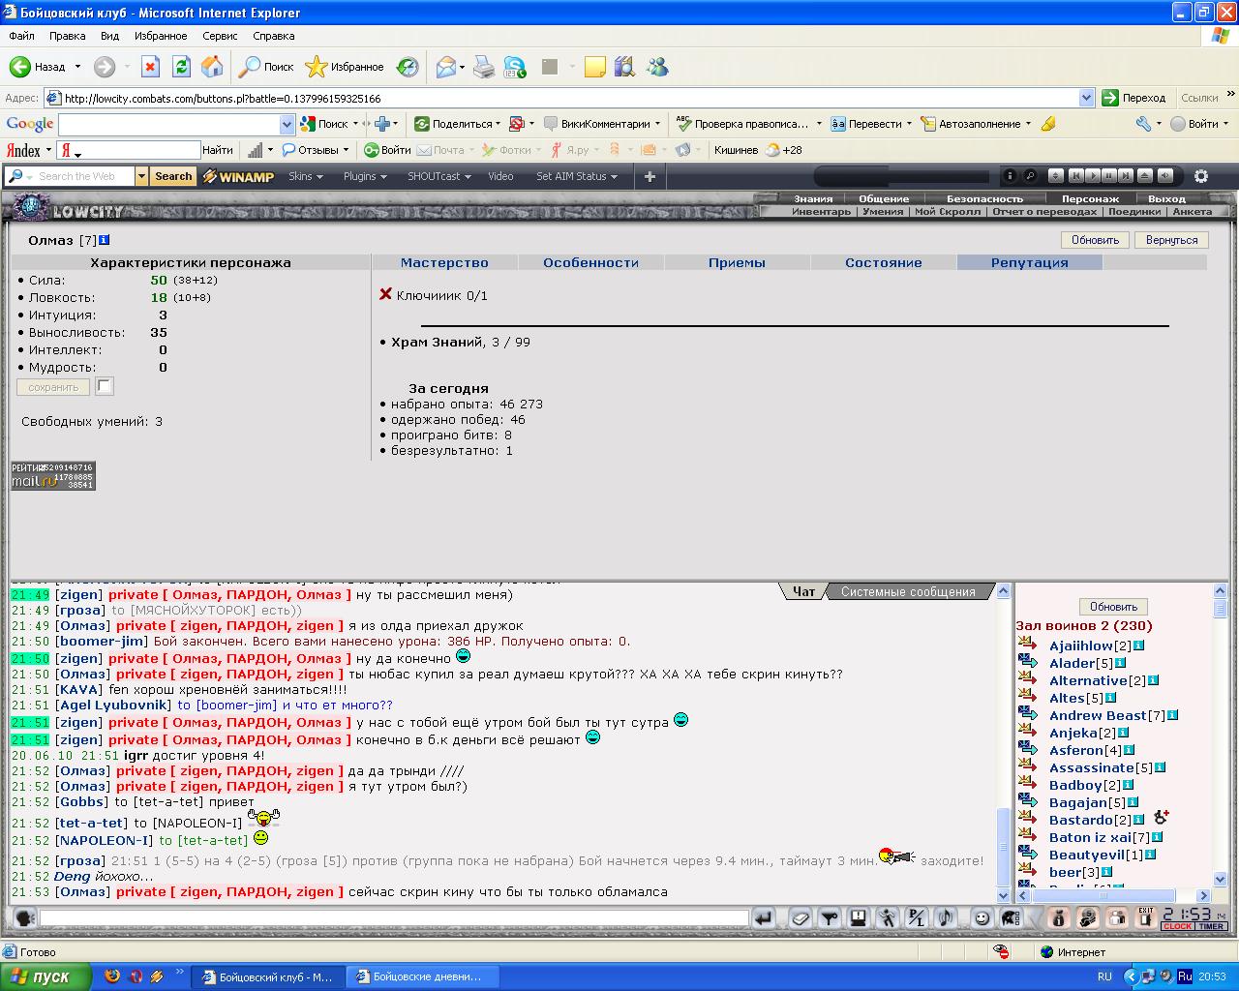The image size is (1239, 991).
Task: Add new item with Winamp toolbar plus button
Action: coord(650,176)
